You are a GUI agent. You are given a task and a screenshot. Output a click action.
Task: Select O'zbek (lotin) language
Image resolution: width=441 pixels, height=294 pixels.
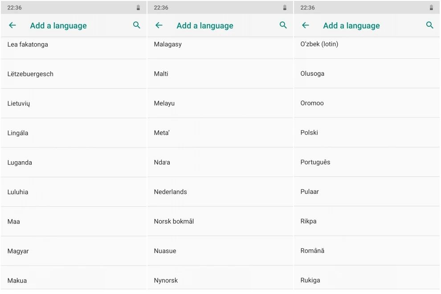coord(367,48)
